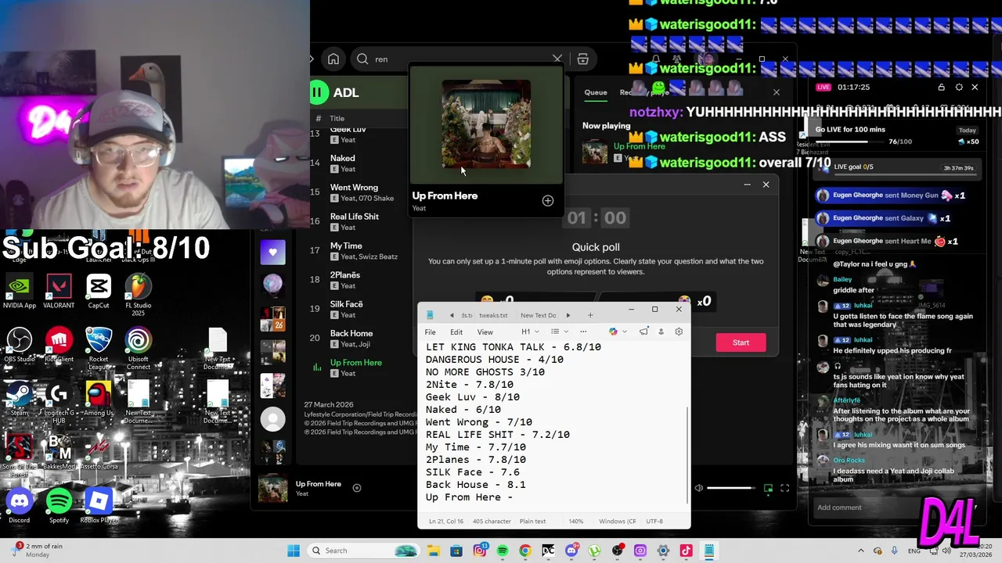1002x563 pixels.
Task: Open the Liked Songs heart tile in sidebar
Action: point(272,252)
